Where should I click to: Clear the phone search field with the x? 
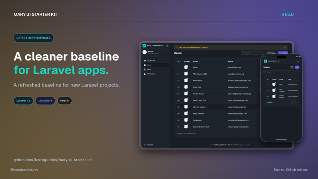coord(297,72)
